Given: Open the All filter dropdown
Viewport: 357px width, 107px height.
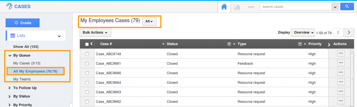Looking at the screenshot, I should click(149, 21).
